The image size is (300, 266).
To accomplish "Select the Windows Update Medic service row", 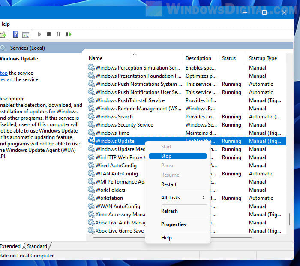I will pyautogui.click(x=186, y=149).
